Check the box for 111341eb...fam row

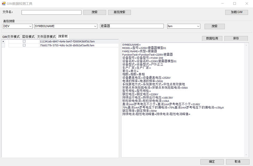(24, 41)
